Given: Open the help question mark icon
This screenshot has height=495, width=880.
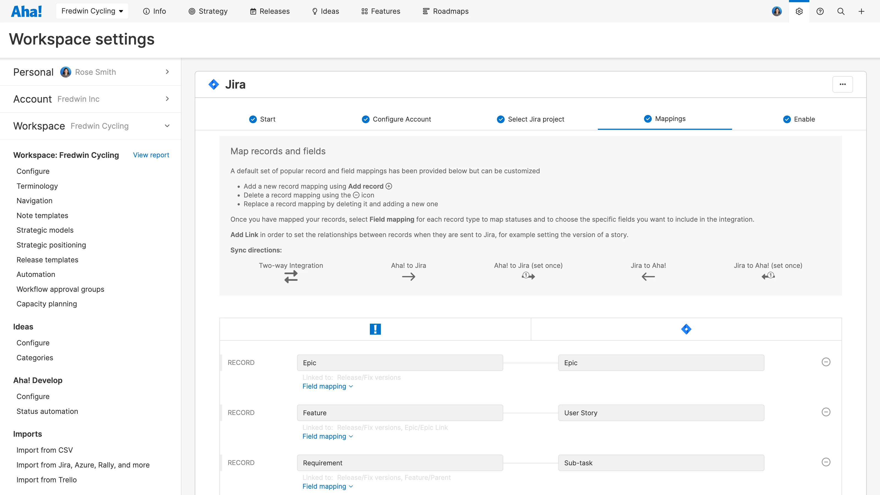Looking at the screenshot, I should click(x=820, y=11).
